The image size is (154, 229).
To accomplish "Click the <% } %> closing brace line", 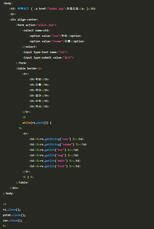I will coord(28,177).
